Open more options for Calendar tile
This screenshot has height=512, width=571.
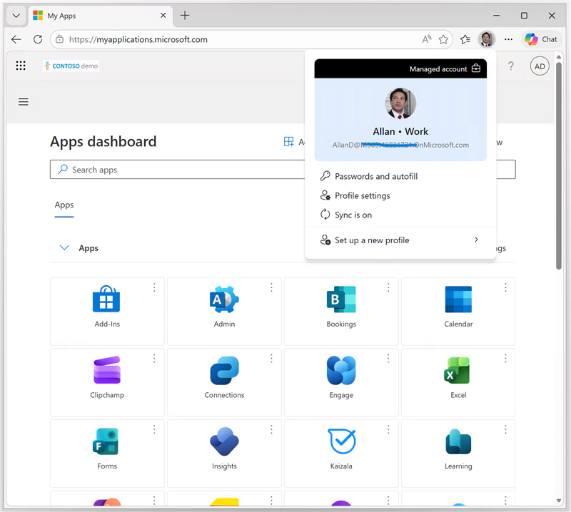coord(505,287)
